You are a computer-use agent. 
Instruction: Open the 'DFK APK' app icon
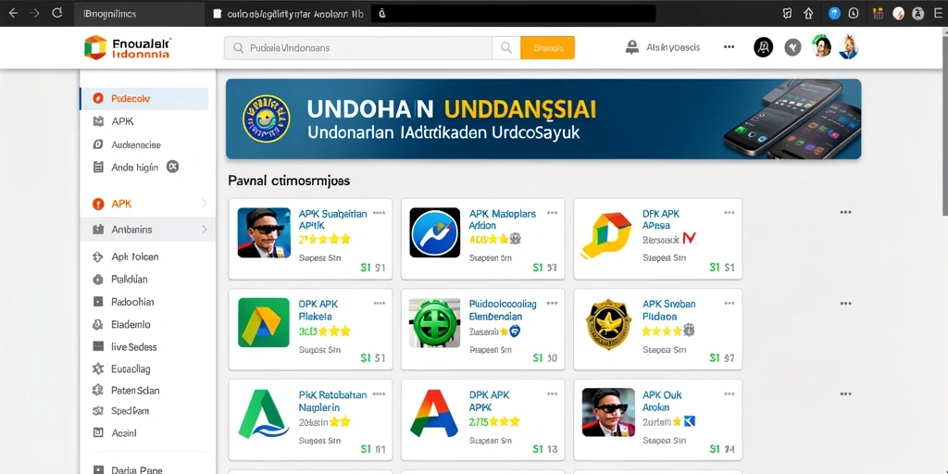pyautogui.click(x=607, y=234)
